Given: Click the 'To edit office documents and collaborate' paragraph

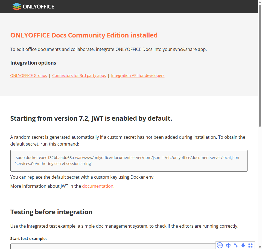Looking at the screenshot, I should [109, 49].
